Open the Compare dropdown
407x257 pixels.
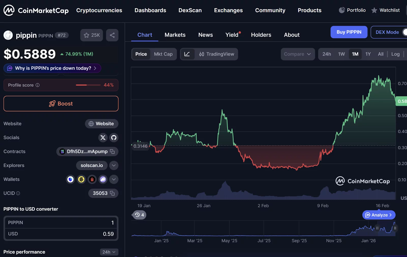click(x=298, y=54)
